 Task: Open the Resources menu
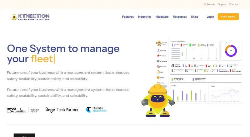point(180,17)
